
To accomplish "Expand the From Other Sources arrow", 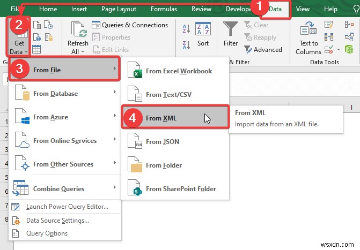I will (115, 163).
